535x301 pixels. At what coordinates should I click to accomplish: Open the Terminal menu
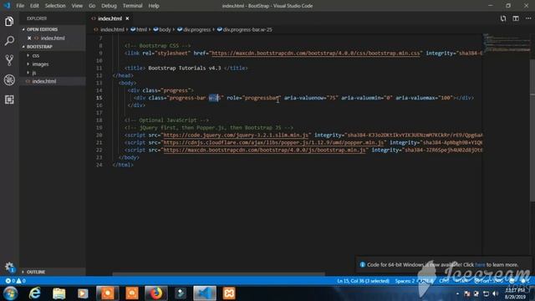[132, 6]
